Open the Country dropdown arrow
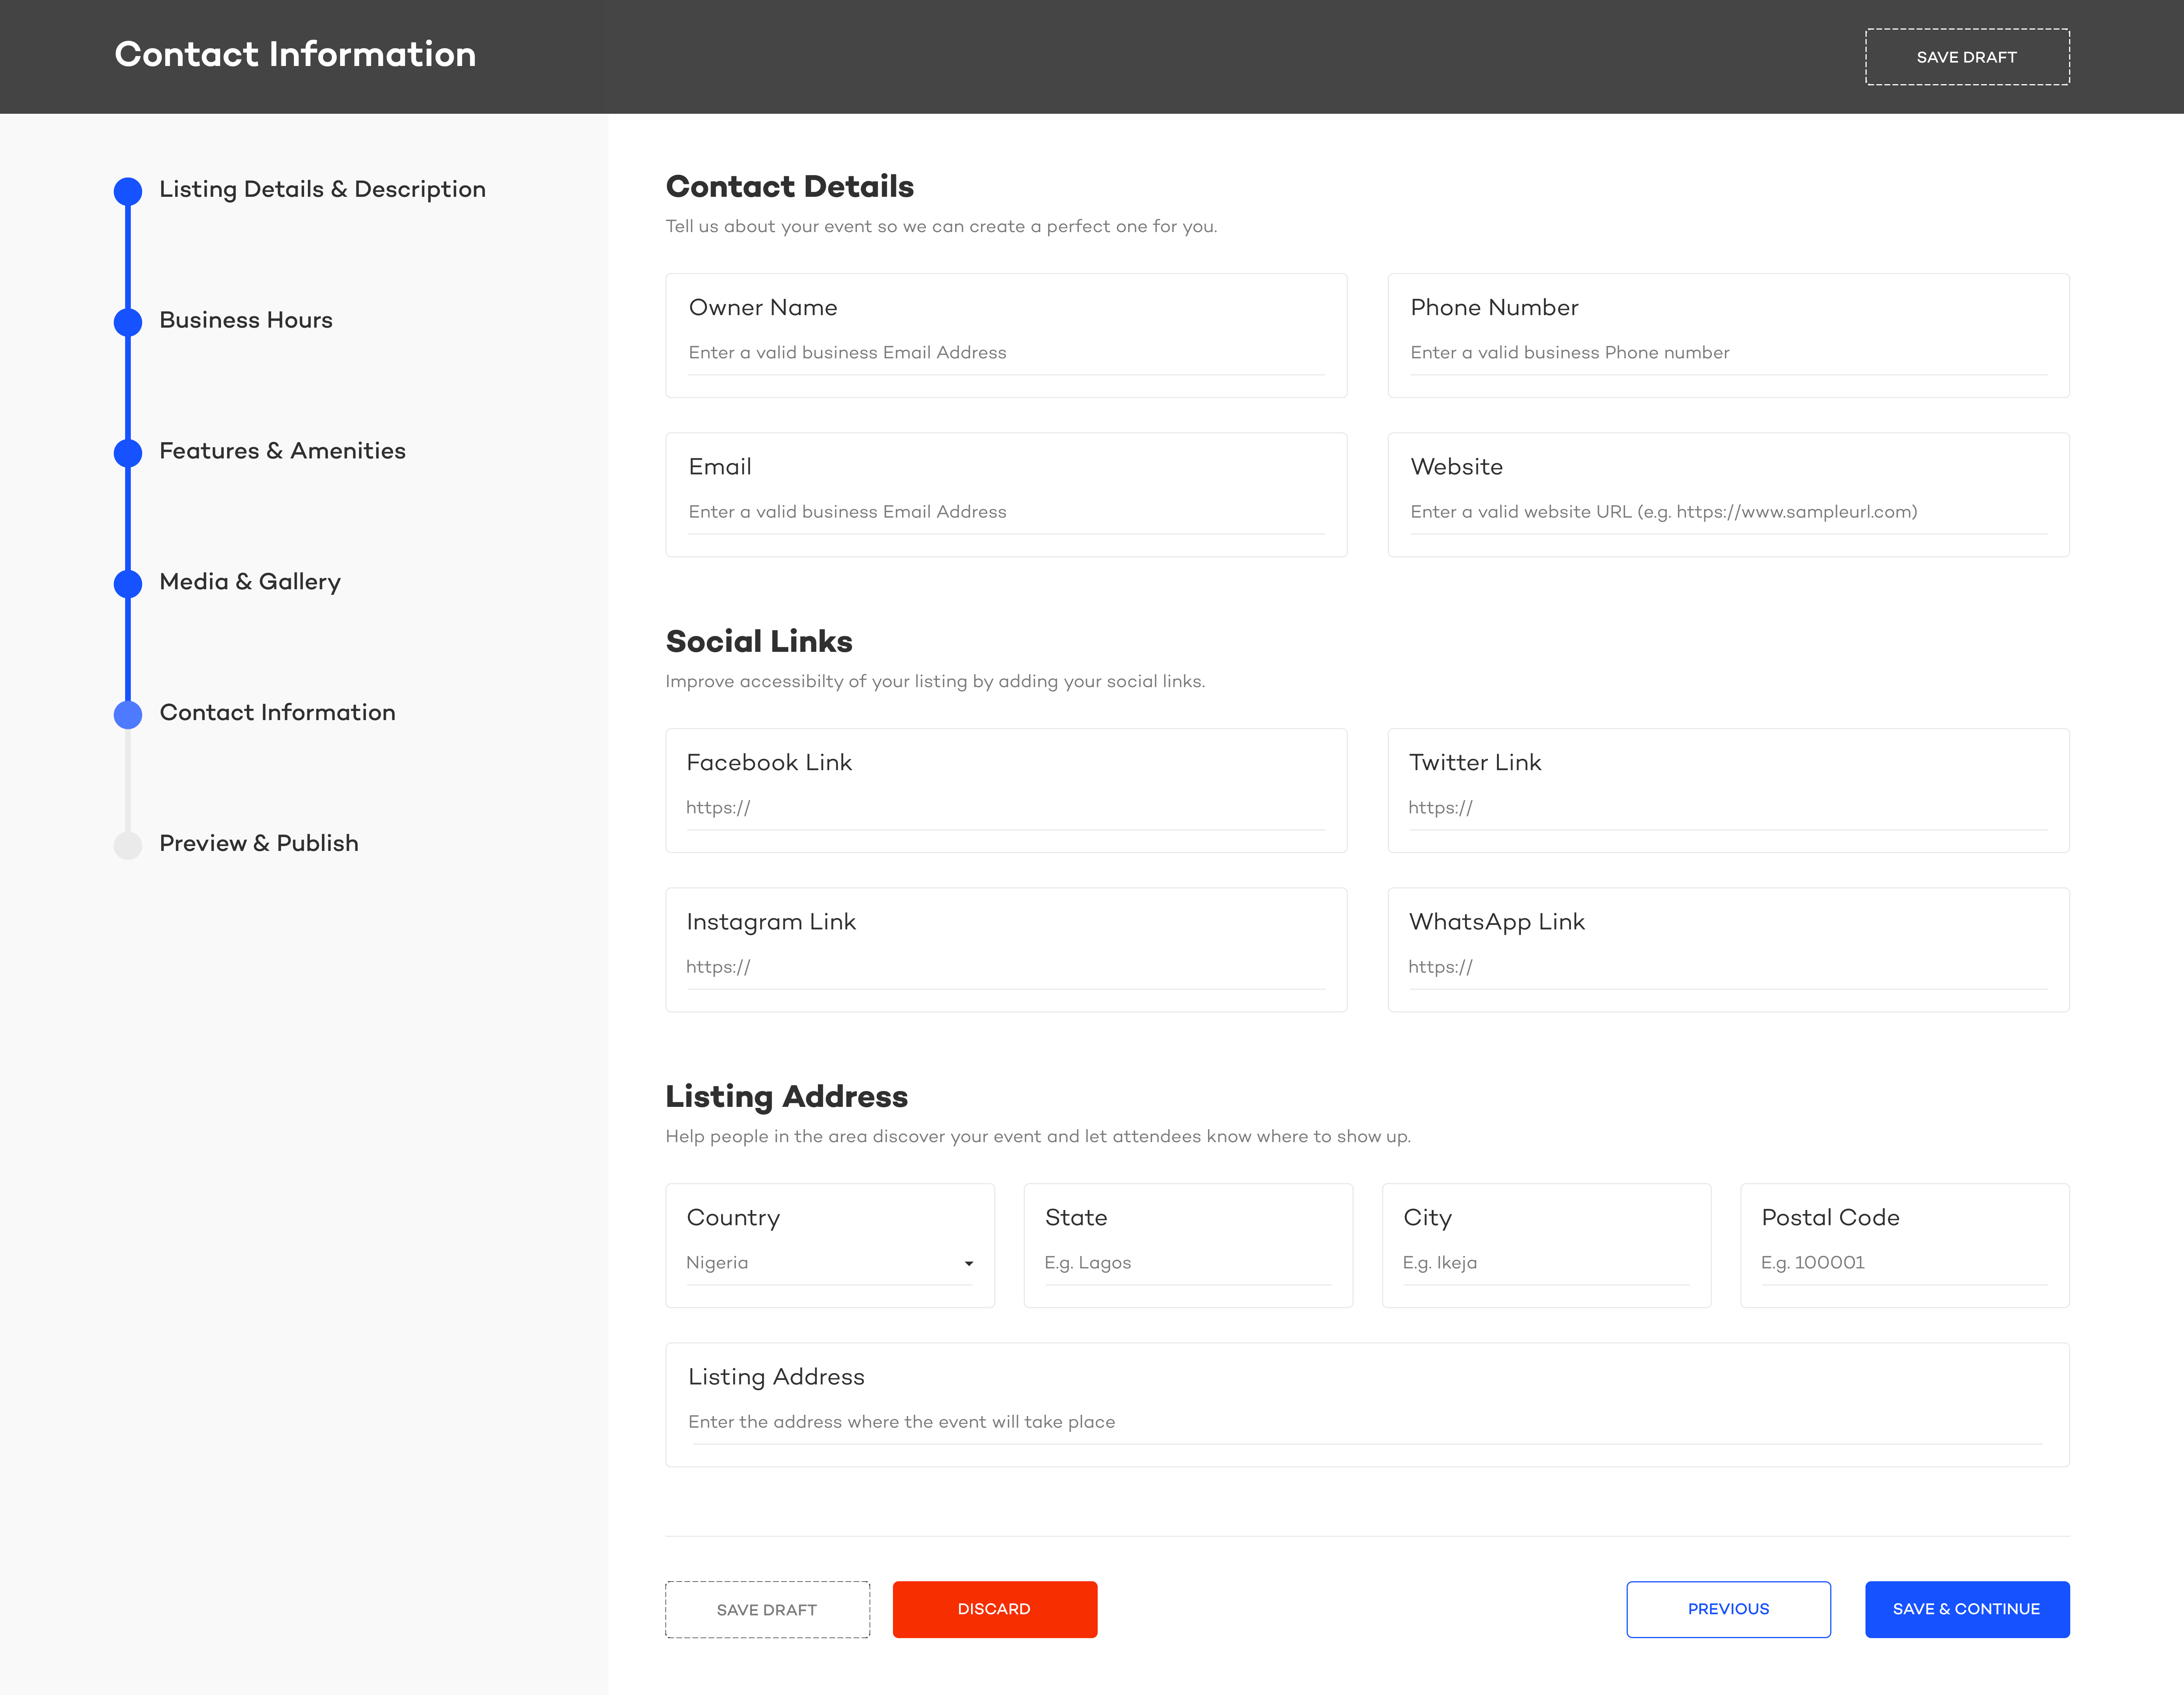 point(968,1263)
